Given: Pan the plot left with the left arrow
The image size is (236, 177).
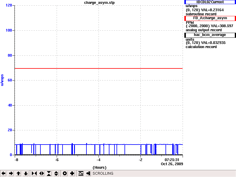Looking at the screenshot, I should click(x=4, y=173).
